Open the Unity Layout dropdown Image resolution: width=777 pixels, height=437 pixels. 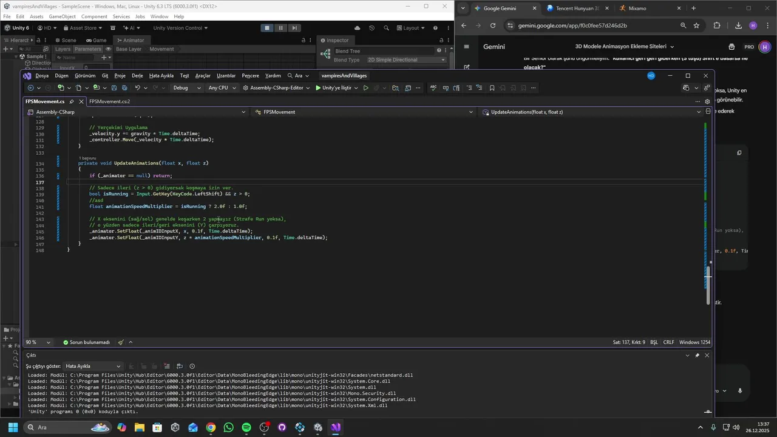tap(411, 28)
